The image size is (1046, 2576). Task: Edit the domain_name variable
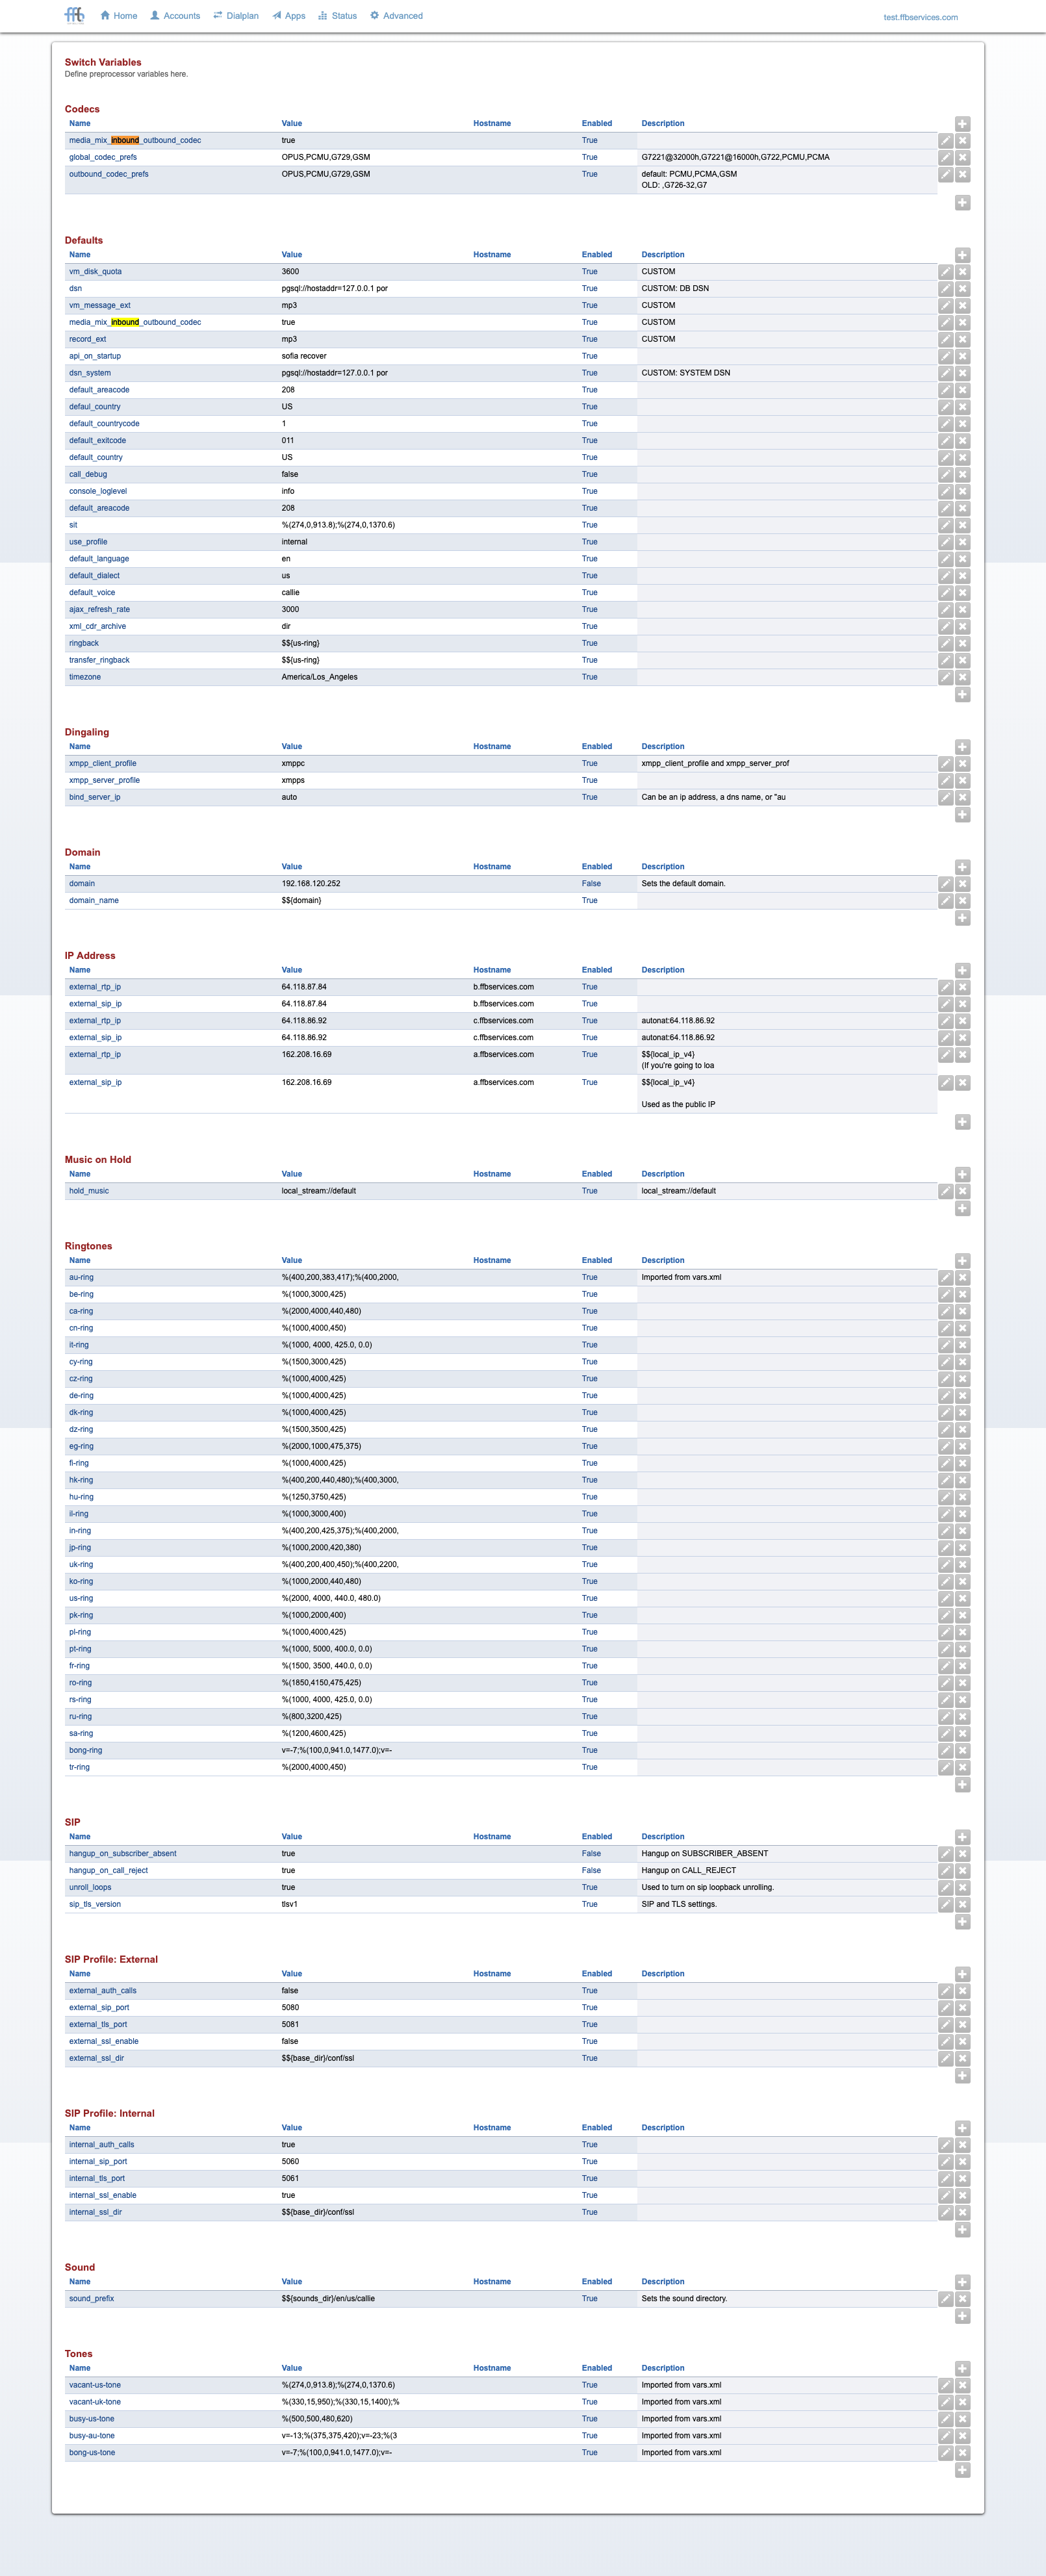pos(945,901)
